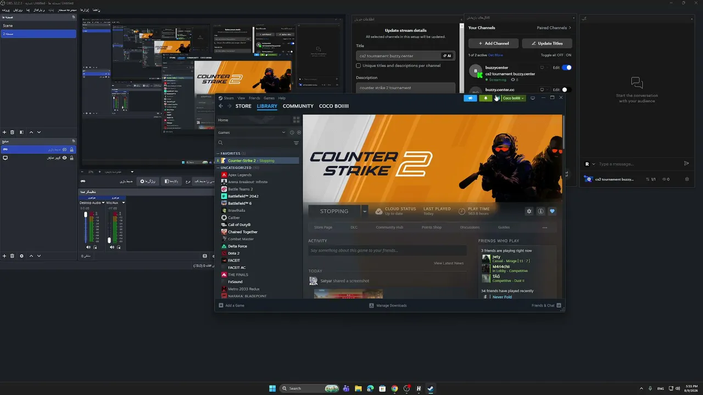Click the stream Title input field
The image size is (703, 395).
click(398, 55)
